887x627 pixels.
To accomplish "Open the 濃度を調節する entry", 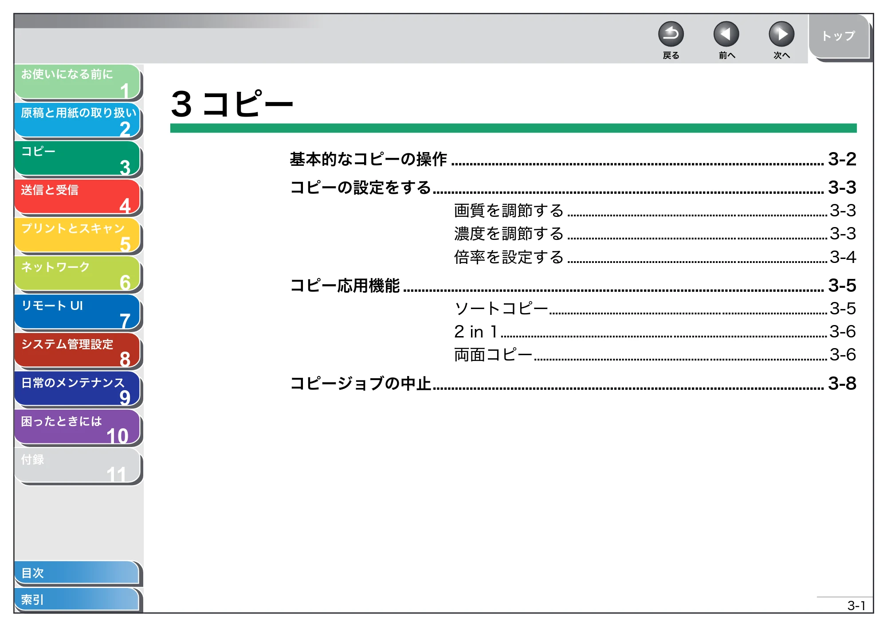I will pyautogui.click(x=655, y=234).
